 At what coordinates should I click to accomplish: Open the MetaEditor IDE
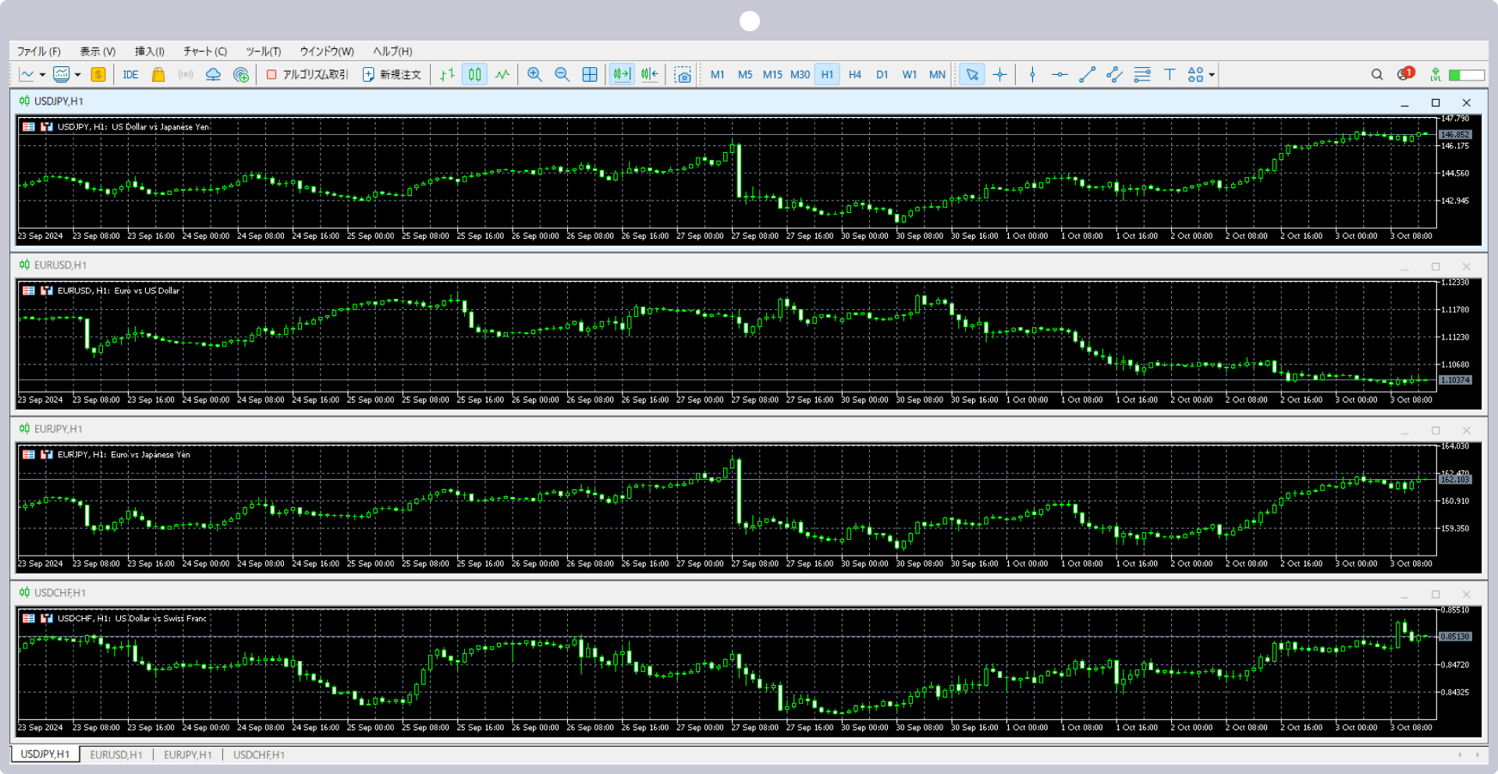point(130,75)
